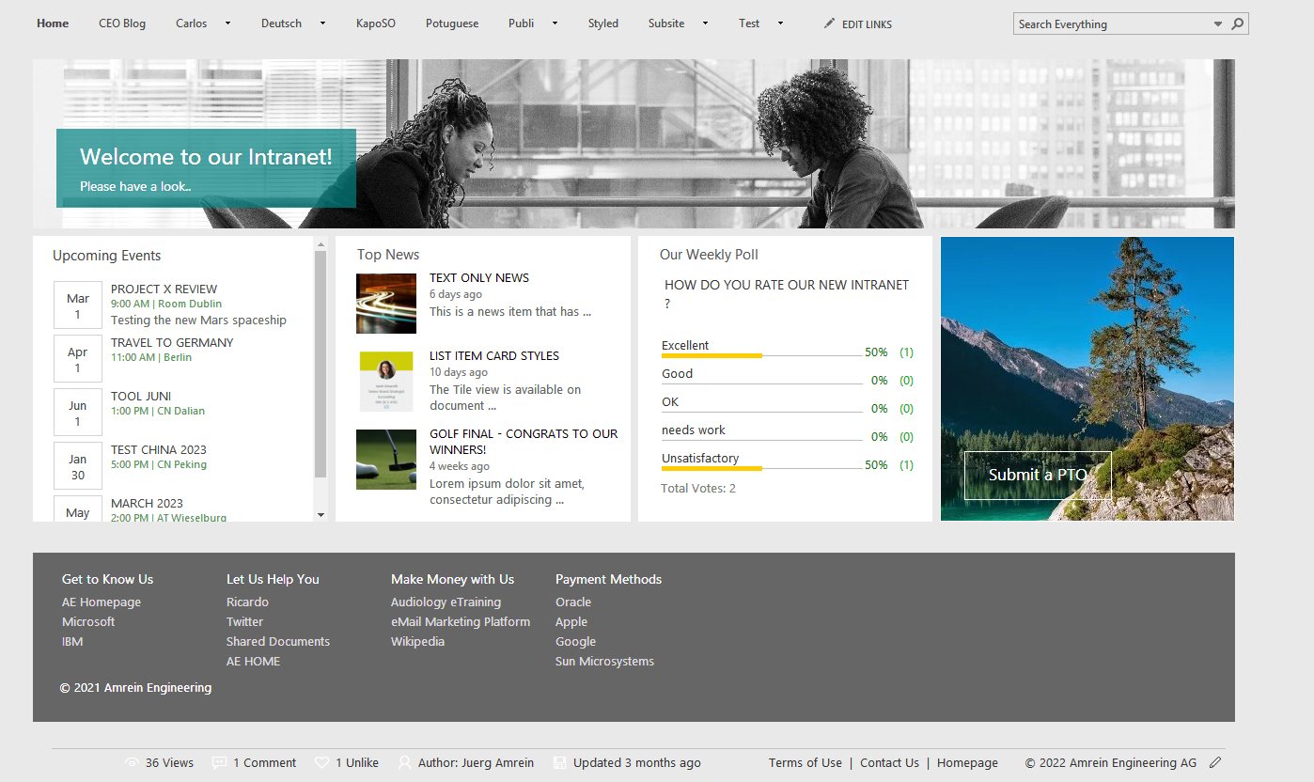Open TEXT ONLY NEWS article
Viewport: 1314px width, 782px height.
pyautogui.click(x=479, y=277)
